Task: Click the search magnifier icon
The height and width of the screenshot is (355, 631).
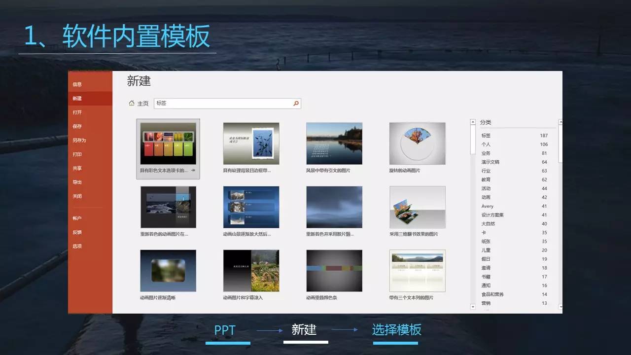Action: (x=295, y=103)
